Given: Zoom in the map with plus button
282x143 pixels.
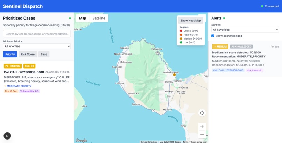Looking at the screenshot, I should [202, 127].
